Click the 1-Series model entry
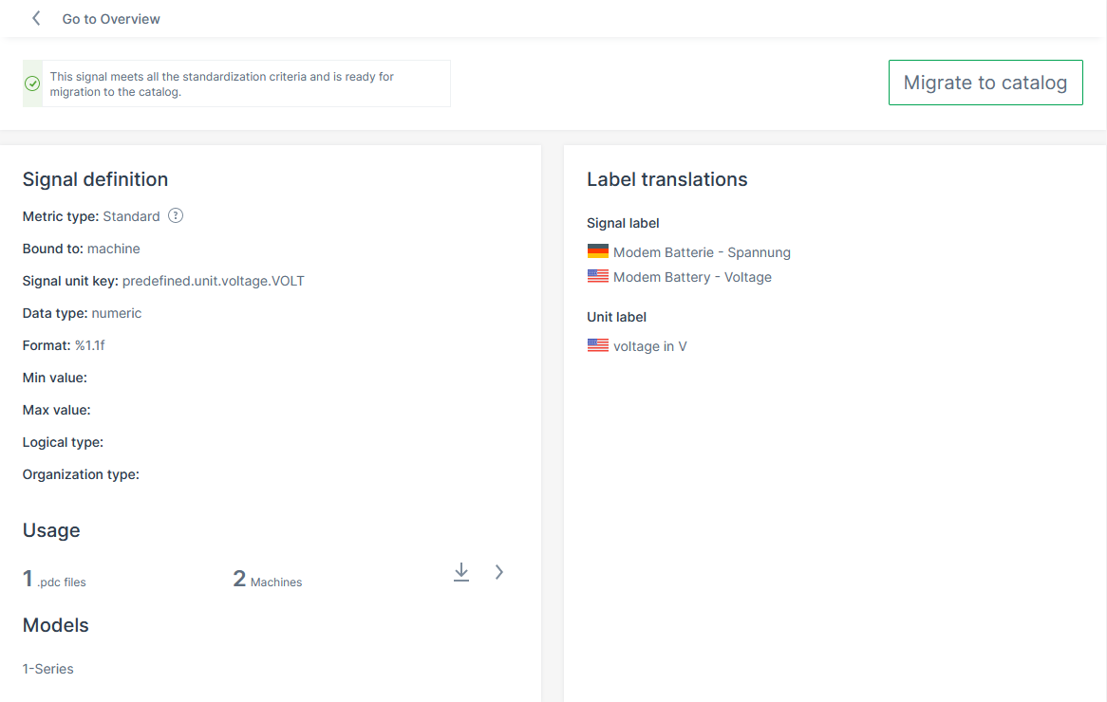This screenshot has width=1107, height=702. (48, 669)
